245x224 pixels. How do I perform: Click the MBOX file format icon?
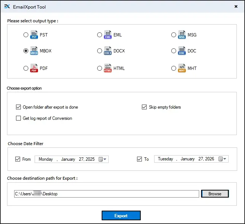click(x=34, y=51)
